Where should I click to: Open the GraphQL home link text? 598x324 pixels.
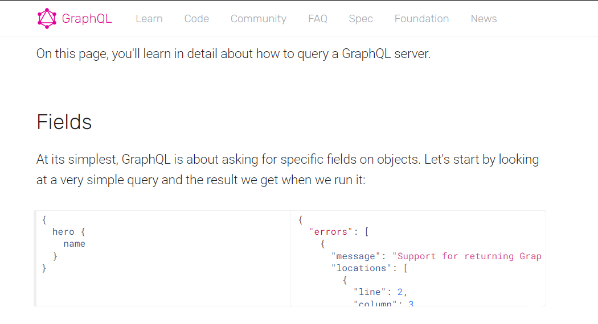click(87, 19)
